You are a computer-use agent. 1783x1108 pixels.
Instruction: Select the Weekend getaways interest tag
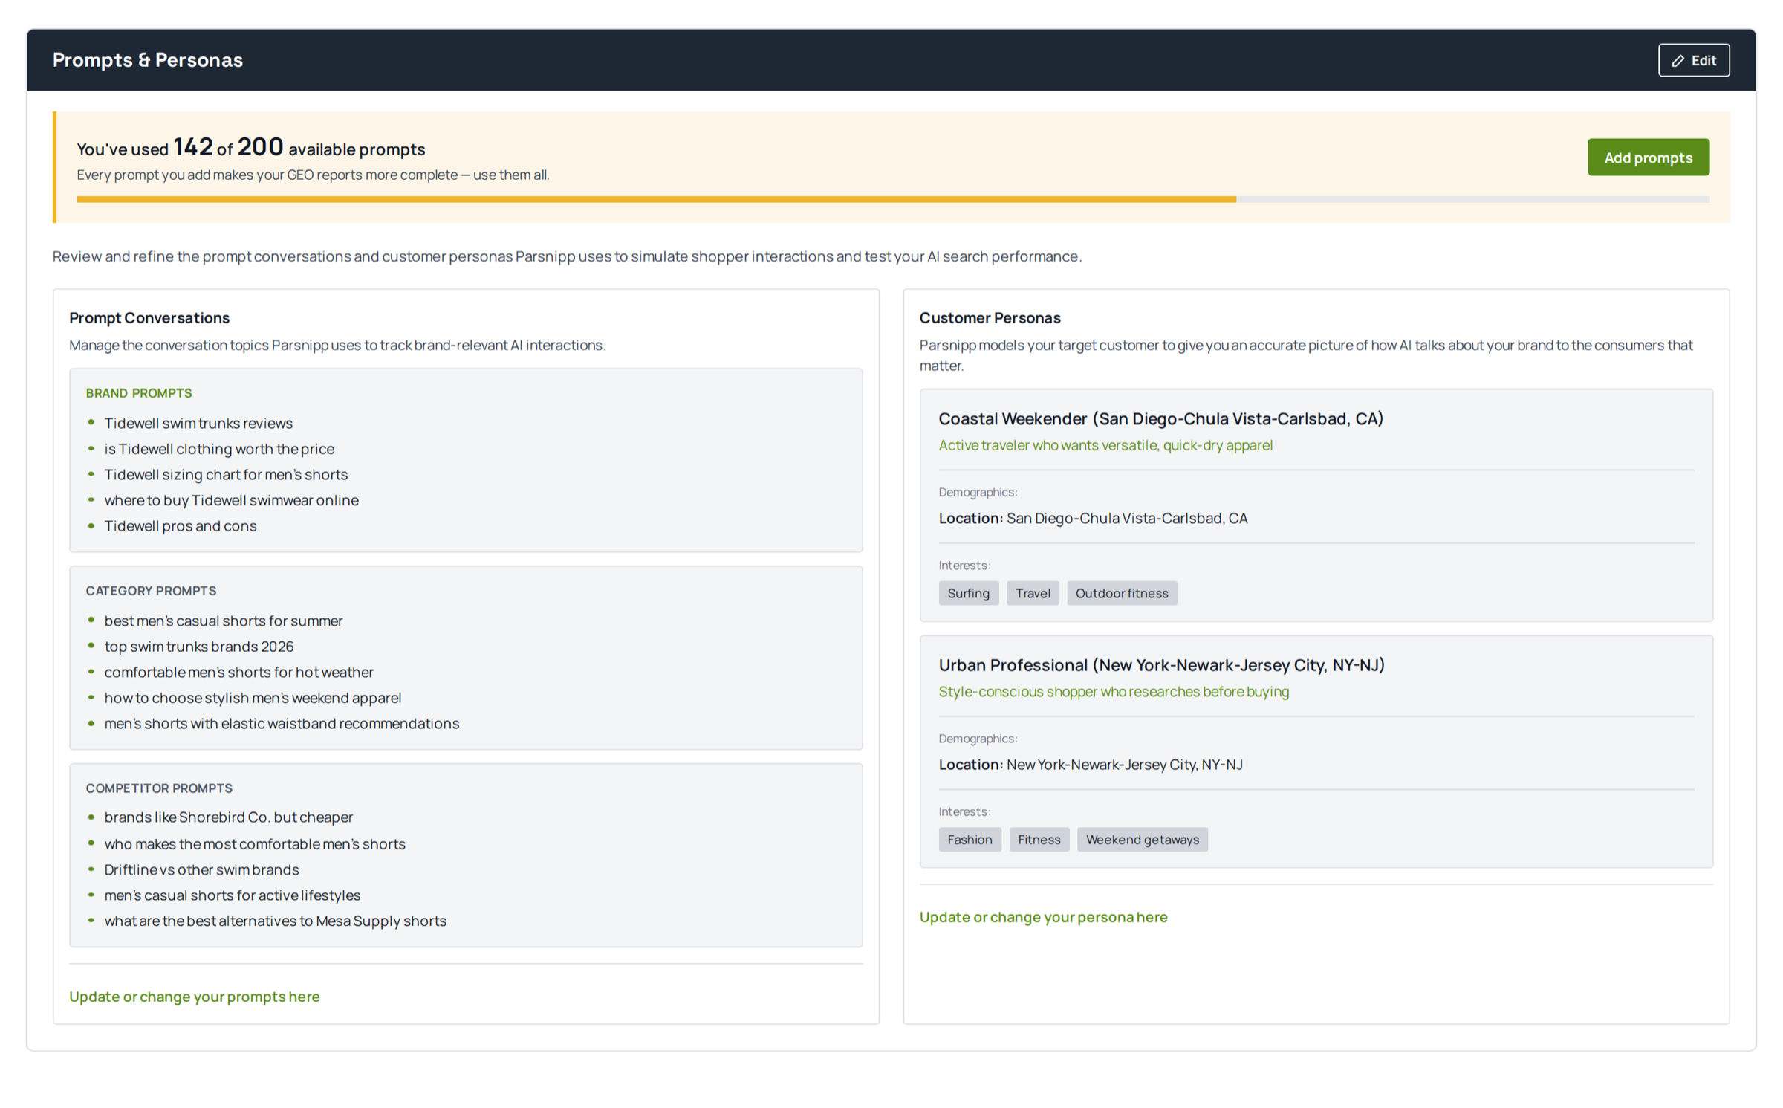coord(1142,838)
